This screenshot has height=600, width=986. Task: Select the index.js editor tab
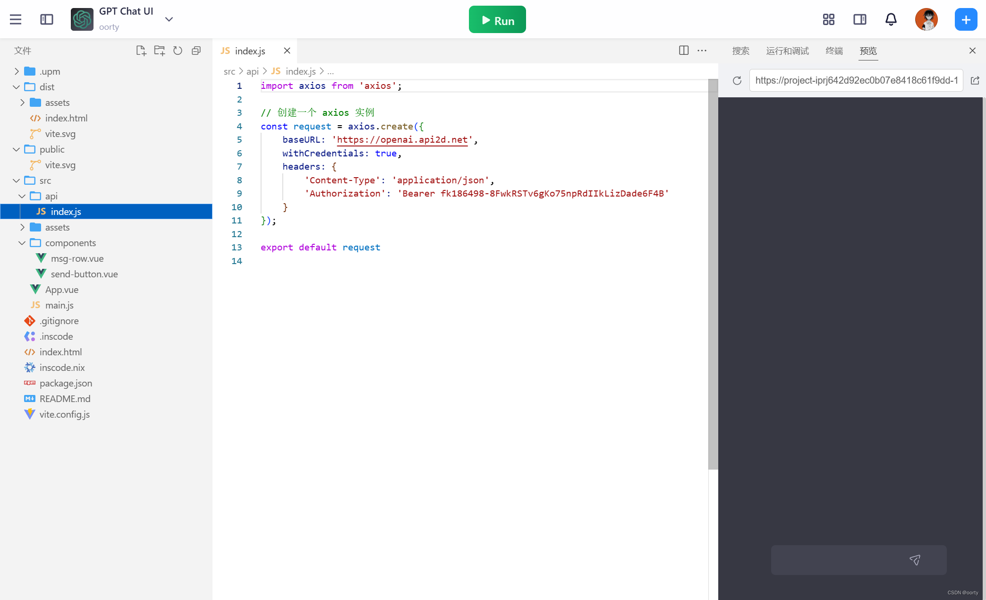click(x=249, y=51)
